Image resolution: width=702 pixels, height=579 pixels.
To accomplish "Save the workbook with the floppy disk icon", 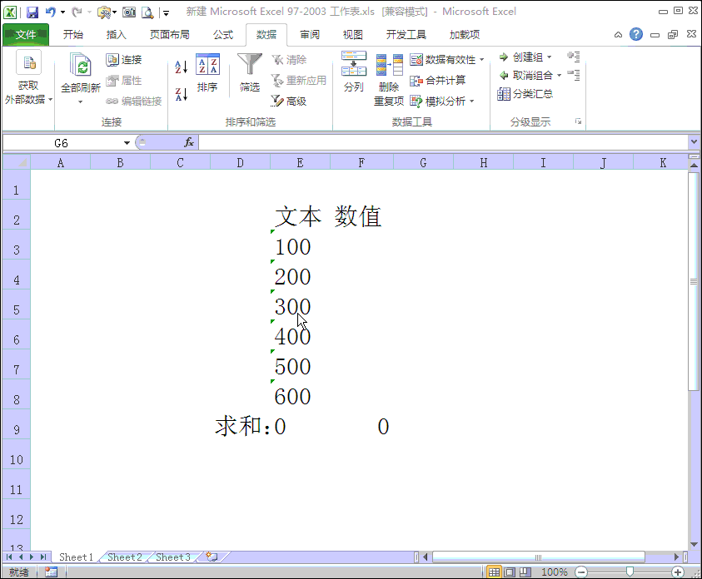I will [32, 12].
